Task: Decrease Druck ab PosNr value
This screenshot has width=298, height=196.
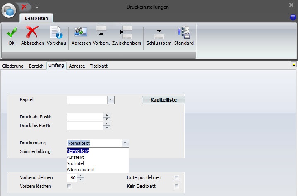Action: 107,119
